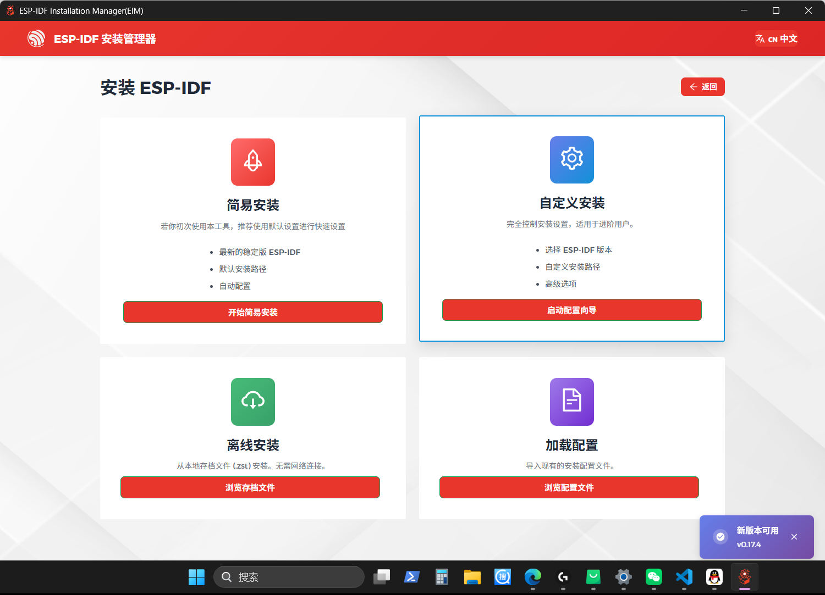Click the description mentioning (.zst) archive
Screen dimensions: 825x595
253,466
